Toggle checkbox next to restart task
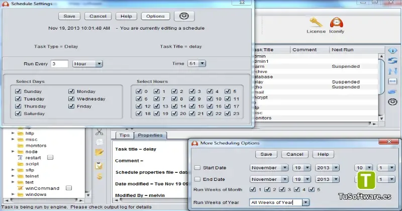Viewport: 402px width, 211px height. click(x=50, y=157)
